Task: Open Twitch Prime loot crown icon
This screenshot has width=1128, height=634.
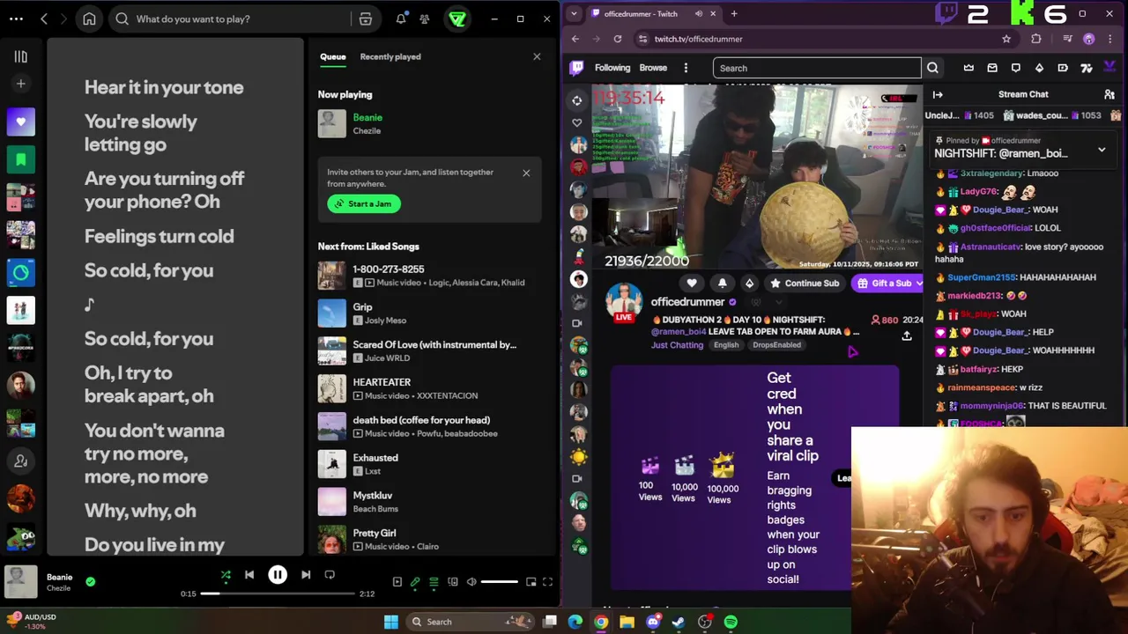Action: 968,68
